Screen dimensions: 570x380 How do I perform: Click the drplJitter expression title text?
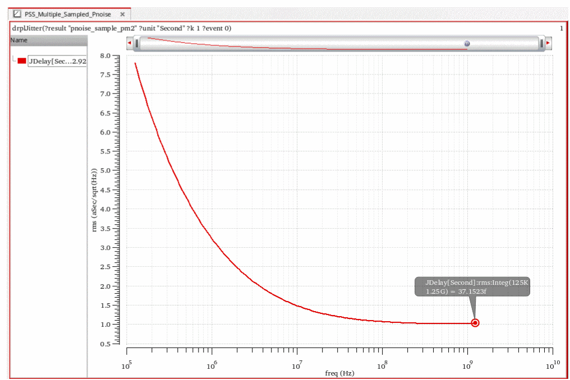121,28
